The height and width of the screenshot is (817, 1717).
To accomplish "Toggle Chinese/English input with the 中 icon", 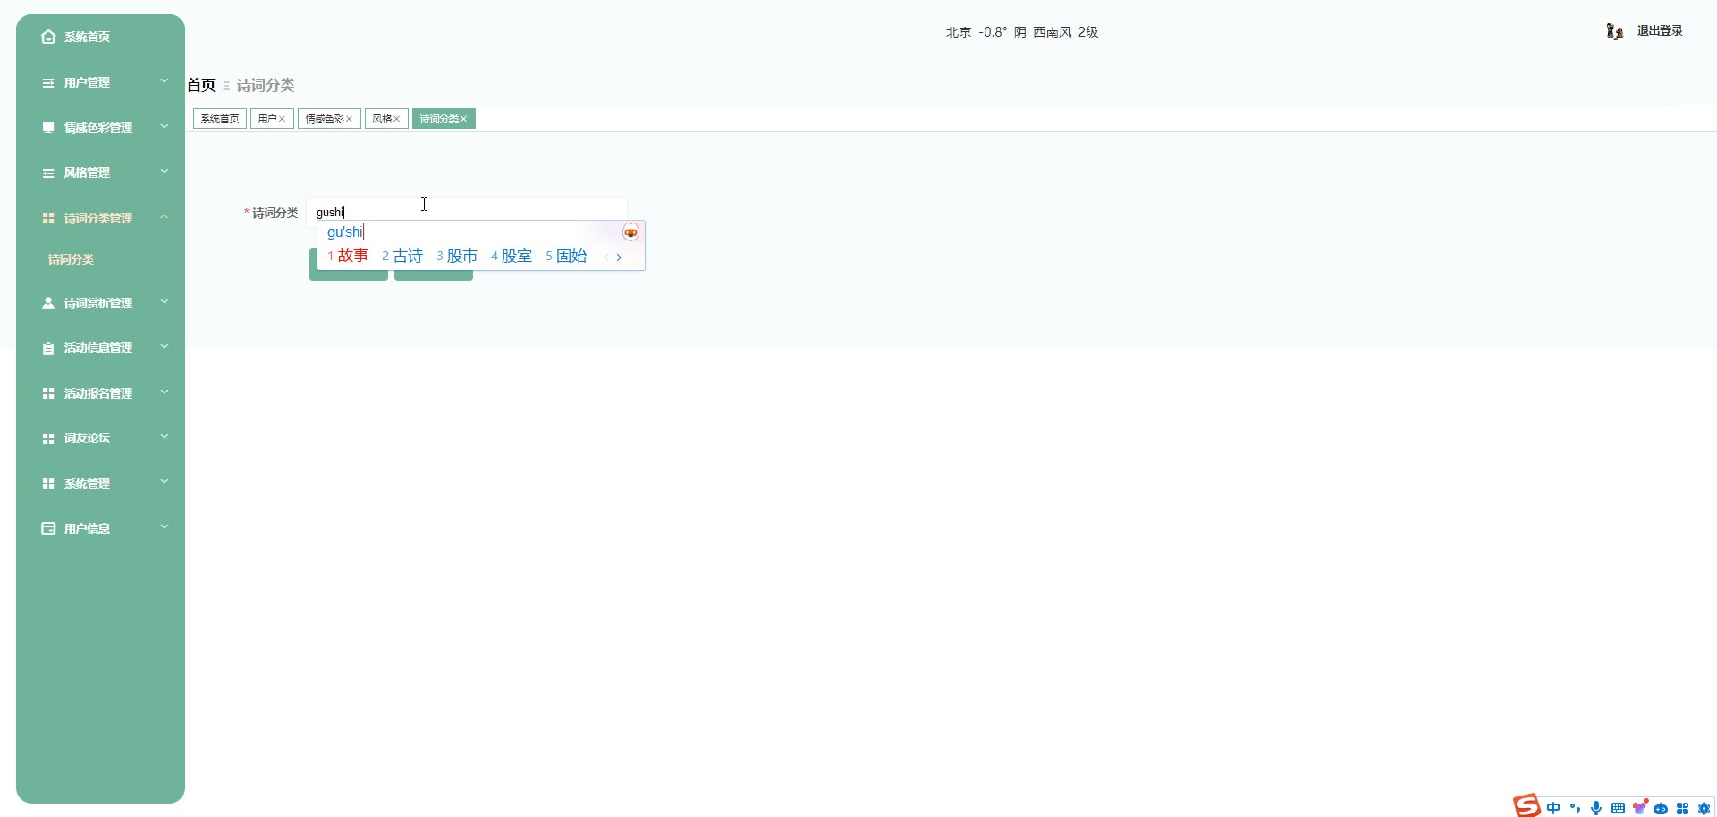I will [x=1553, y=808].
